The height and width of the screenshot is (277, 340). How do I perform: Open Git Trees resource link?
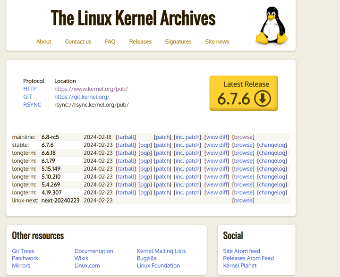(23, 251)
